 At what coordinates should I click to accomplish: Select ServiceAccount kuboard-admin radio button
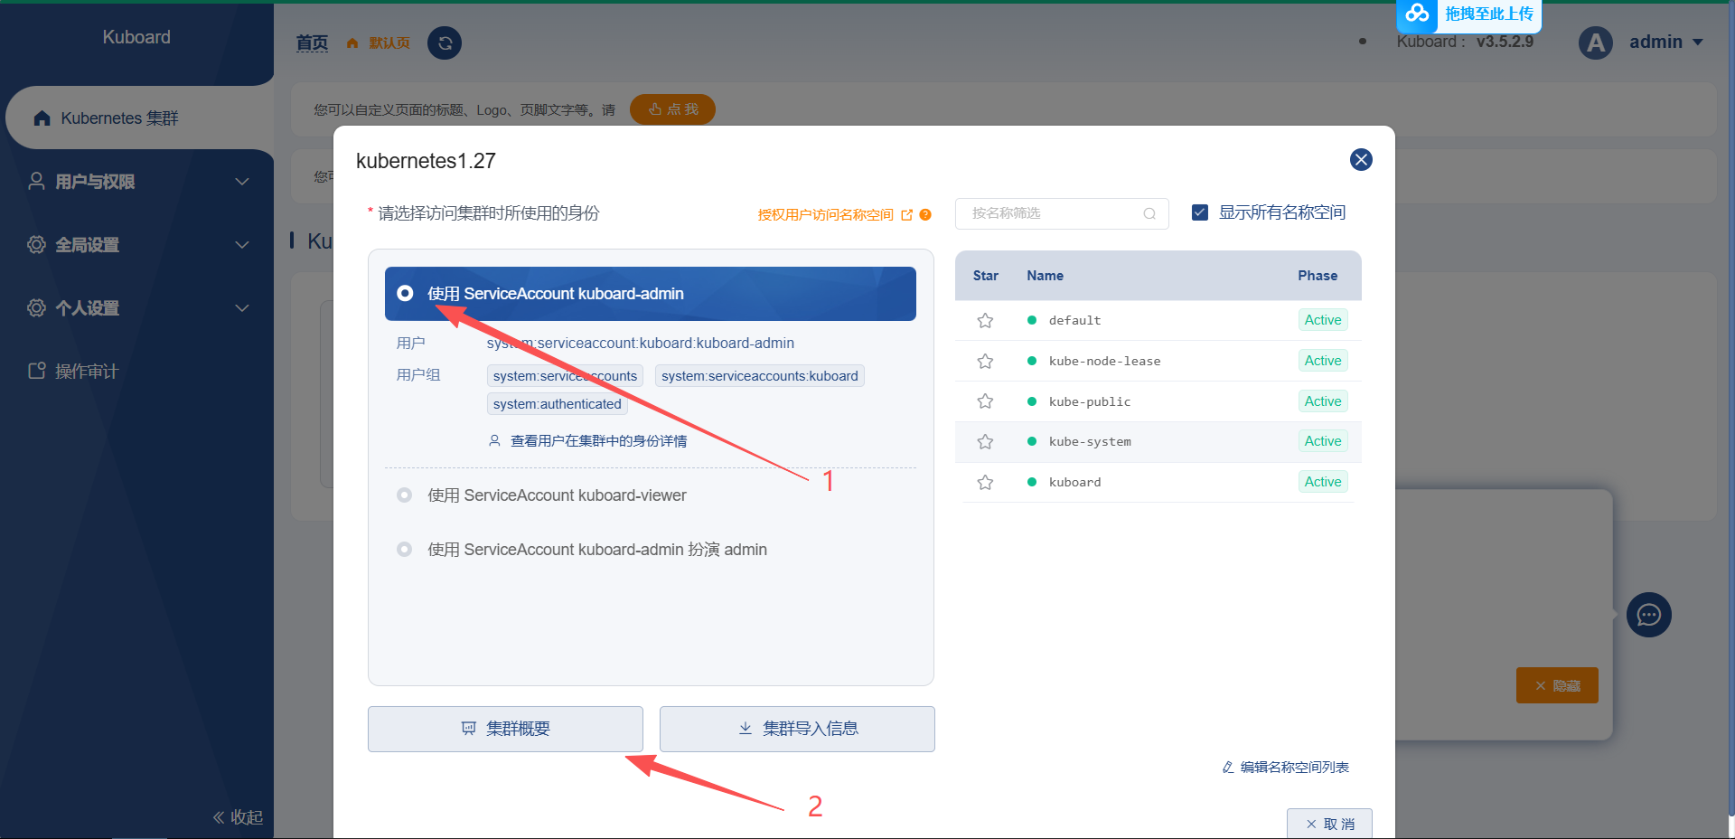point(405,293)
